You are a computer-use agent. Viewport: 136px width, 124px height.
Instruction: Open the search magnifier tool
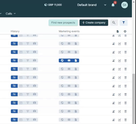click(114, 23)
